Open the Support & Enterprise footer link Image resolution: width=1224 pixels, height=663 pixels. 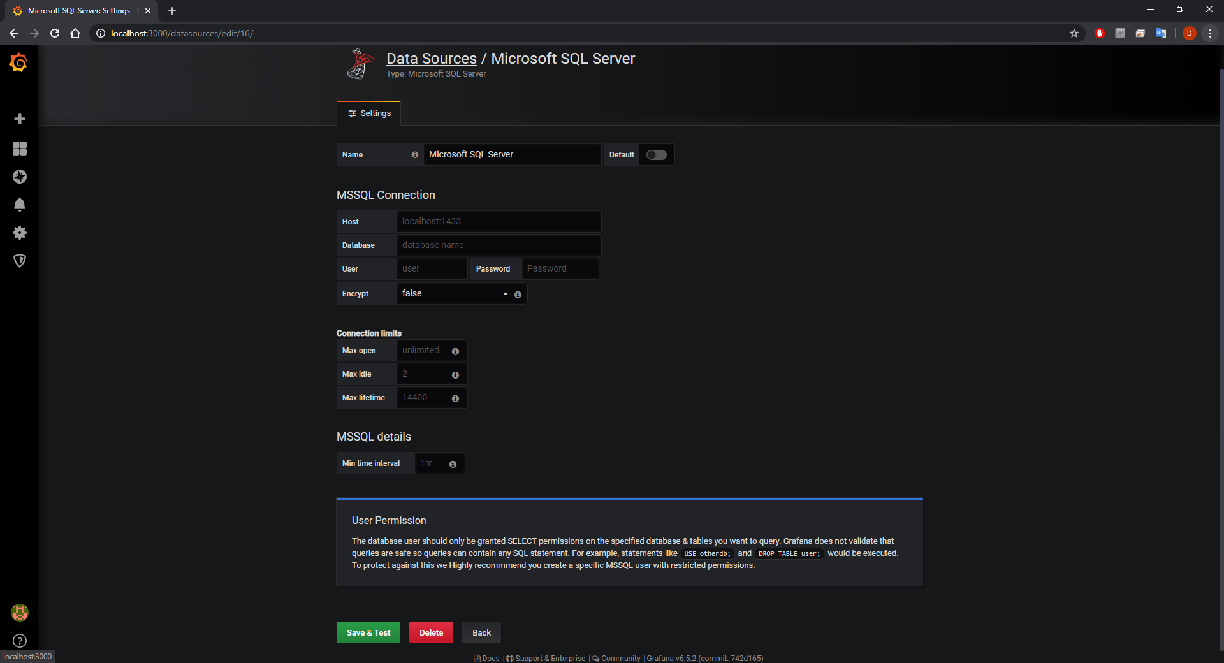point(546,659)
